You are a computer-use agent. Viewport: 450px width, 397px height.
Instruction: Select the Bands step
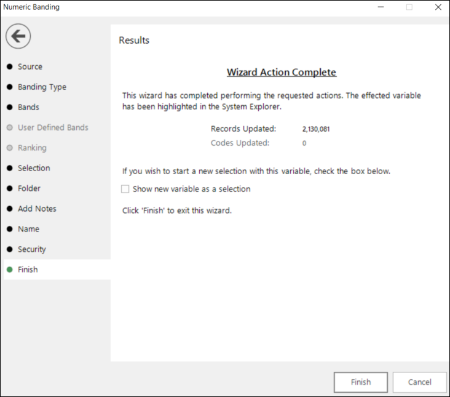pyautogui.click(x=28, y=107)
